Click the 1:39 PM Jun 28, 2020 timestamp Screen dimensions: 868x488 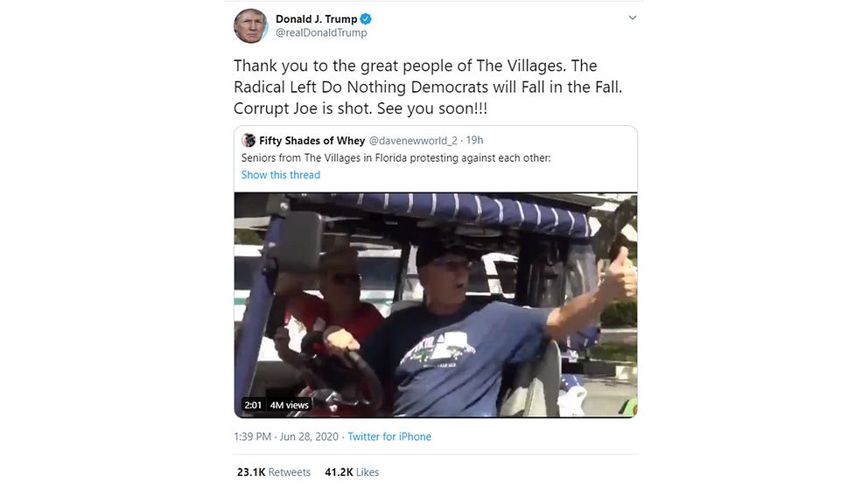pos(286,436)
